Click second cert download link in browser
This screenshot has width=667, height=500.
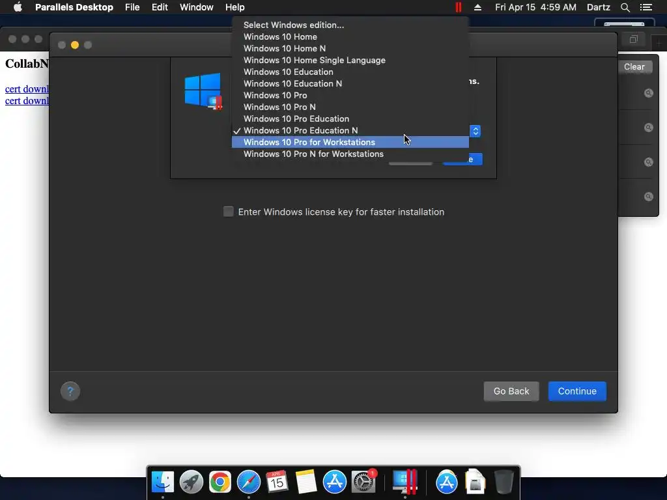[x=27, y=101]
